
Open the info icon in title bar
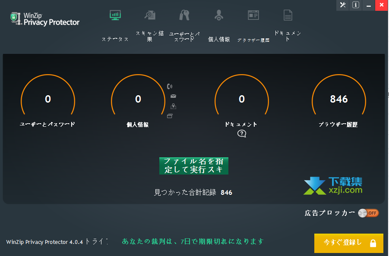(355, 5)
